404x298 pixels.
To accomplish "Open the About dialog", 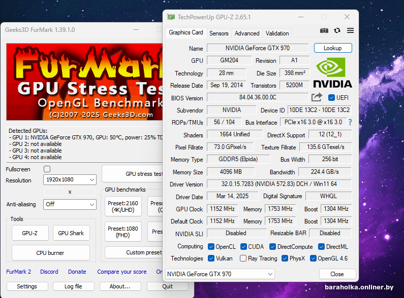I will pyautogui.click(x=120, y=286).
